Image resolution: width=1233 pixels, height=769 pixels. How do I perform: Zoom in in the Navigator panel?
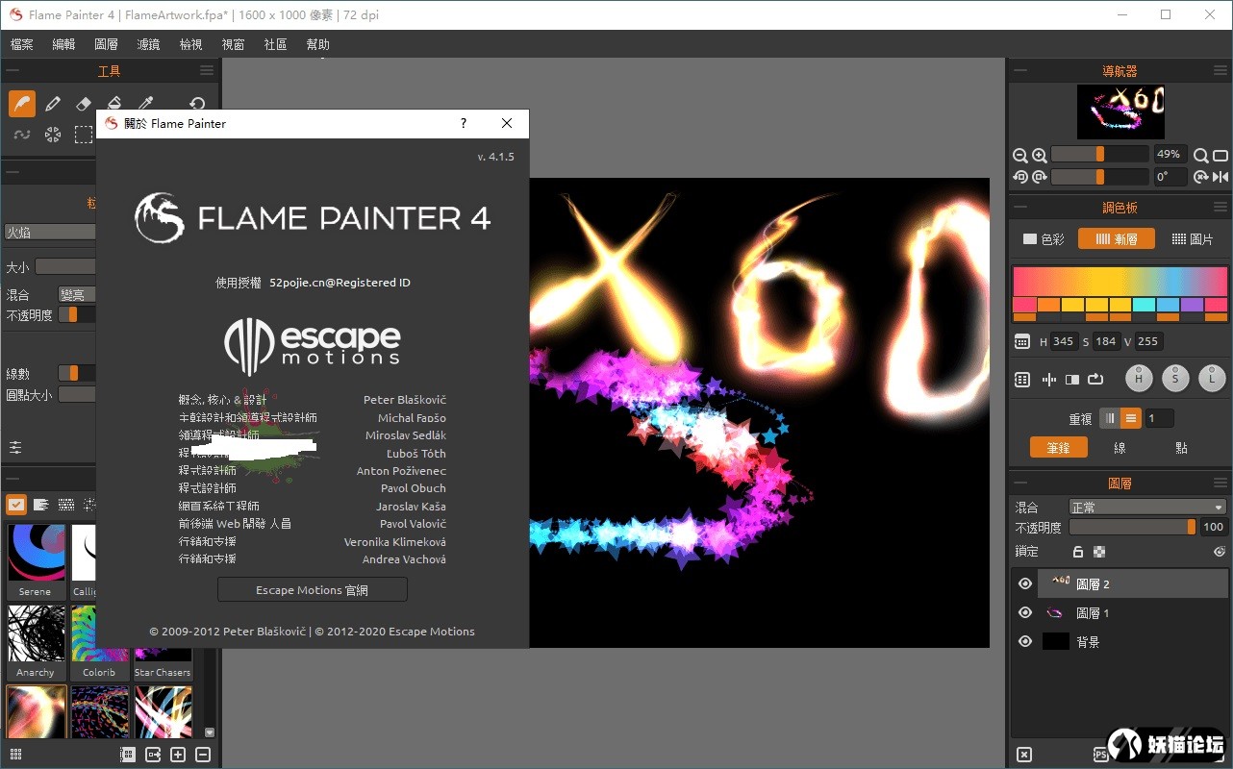1039,155
